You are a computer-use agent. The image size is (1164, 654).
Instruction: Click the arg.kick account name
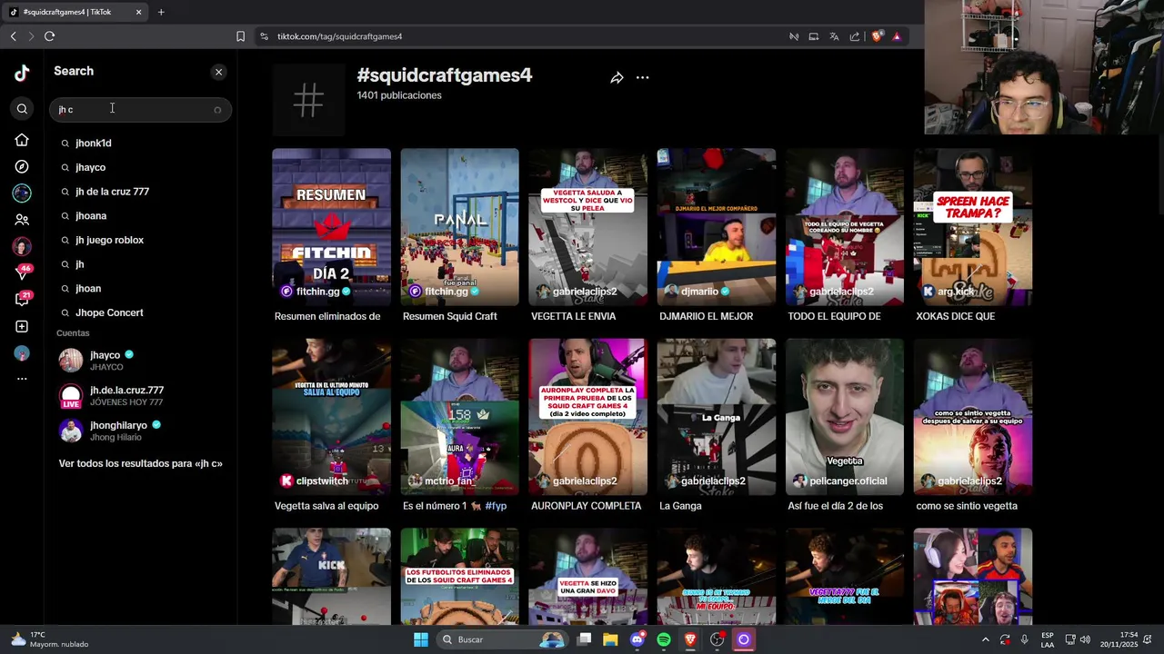point(956,292)
